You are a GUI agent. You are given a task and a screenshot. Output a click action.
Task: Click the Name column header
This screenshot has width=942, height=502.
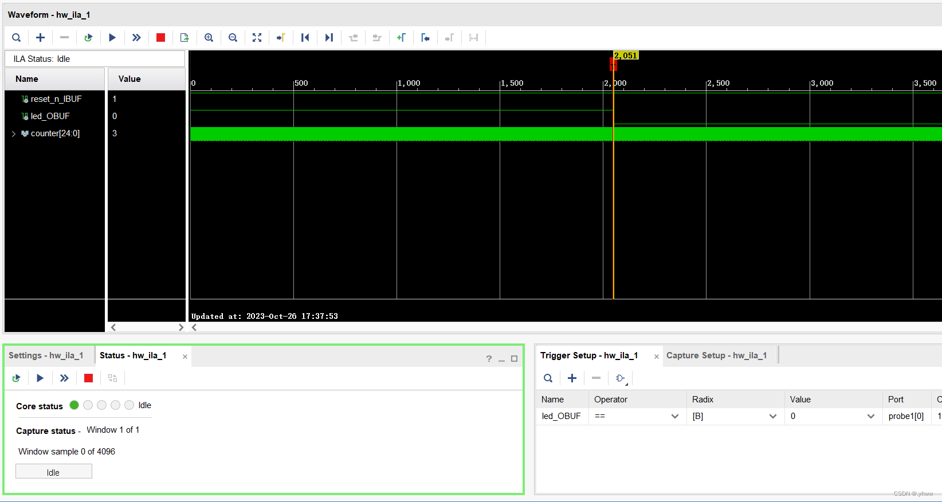(54, 79)
